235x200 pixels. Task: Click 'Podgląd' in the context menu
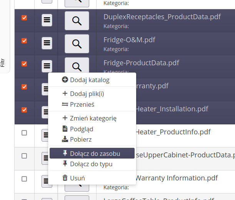pos(81,129)
